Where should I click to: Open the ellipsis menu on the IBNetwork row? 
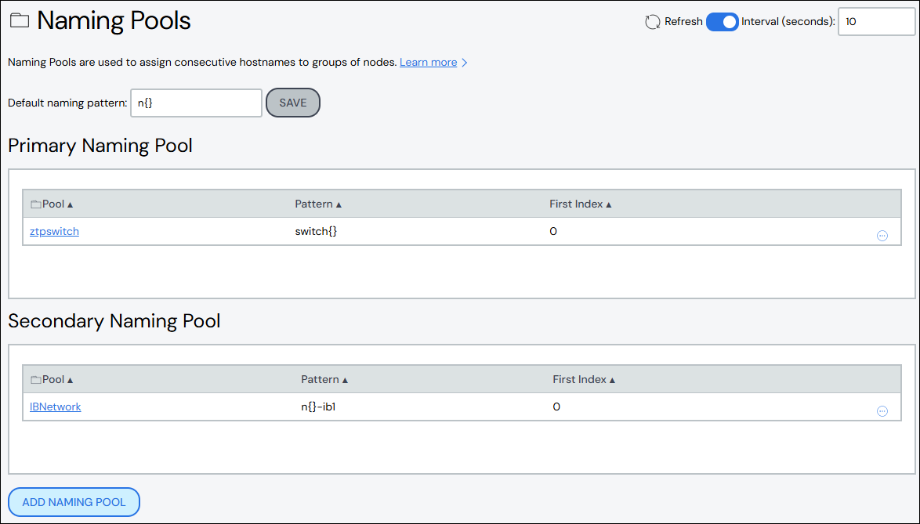(x=882, y=410)
